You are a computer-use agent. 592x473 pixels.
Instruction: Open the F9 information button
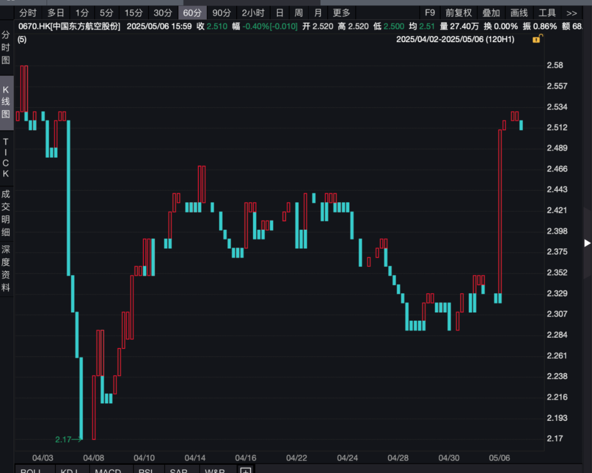pyautogui.click(x=430, y=13)
